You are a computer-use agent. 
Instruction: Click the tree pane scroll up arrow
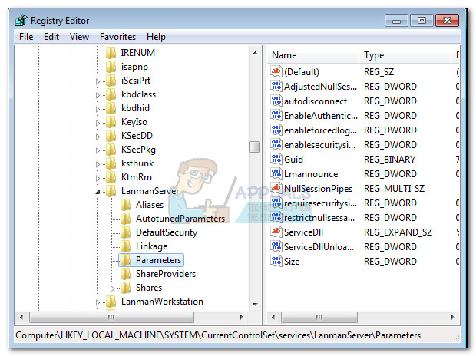pos(255,53)
